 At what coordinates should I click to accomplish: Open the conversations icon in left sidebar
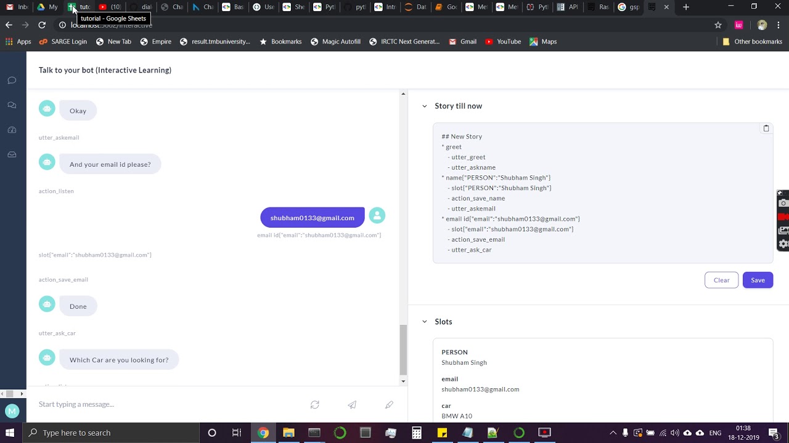click(12, 105)
